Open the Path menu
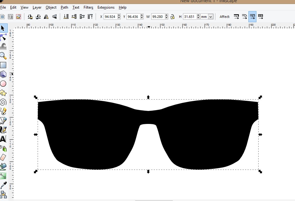This screenshot has width=295, height=201. pyautogui.click(x=64, y=7)
